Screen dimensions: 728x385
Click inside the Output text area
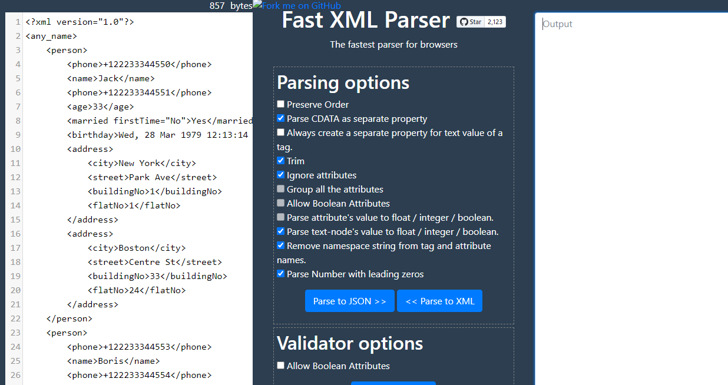coord(630,177)
